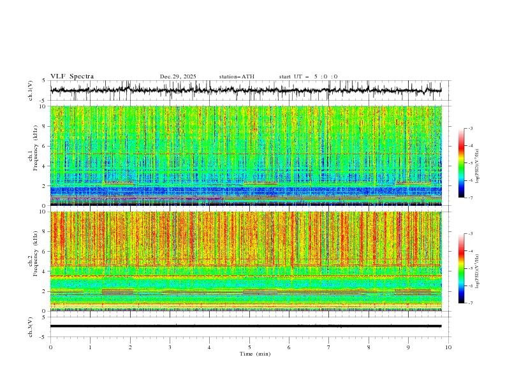Click the colorbar beside the ch.1 spectrogram
This screenshot has width=505, height=390.
pyautogui.click(x=461, y=162)
